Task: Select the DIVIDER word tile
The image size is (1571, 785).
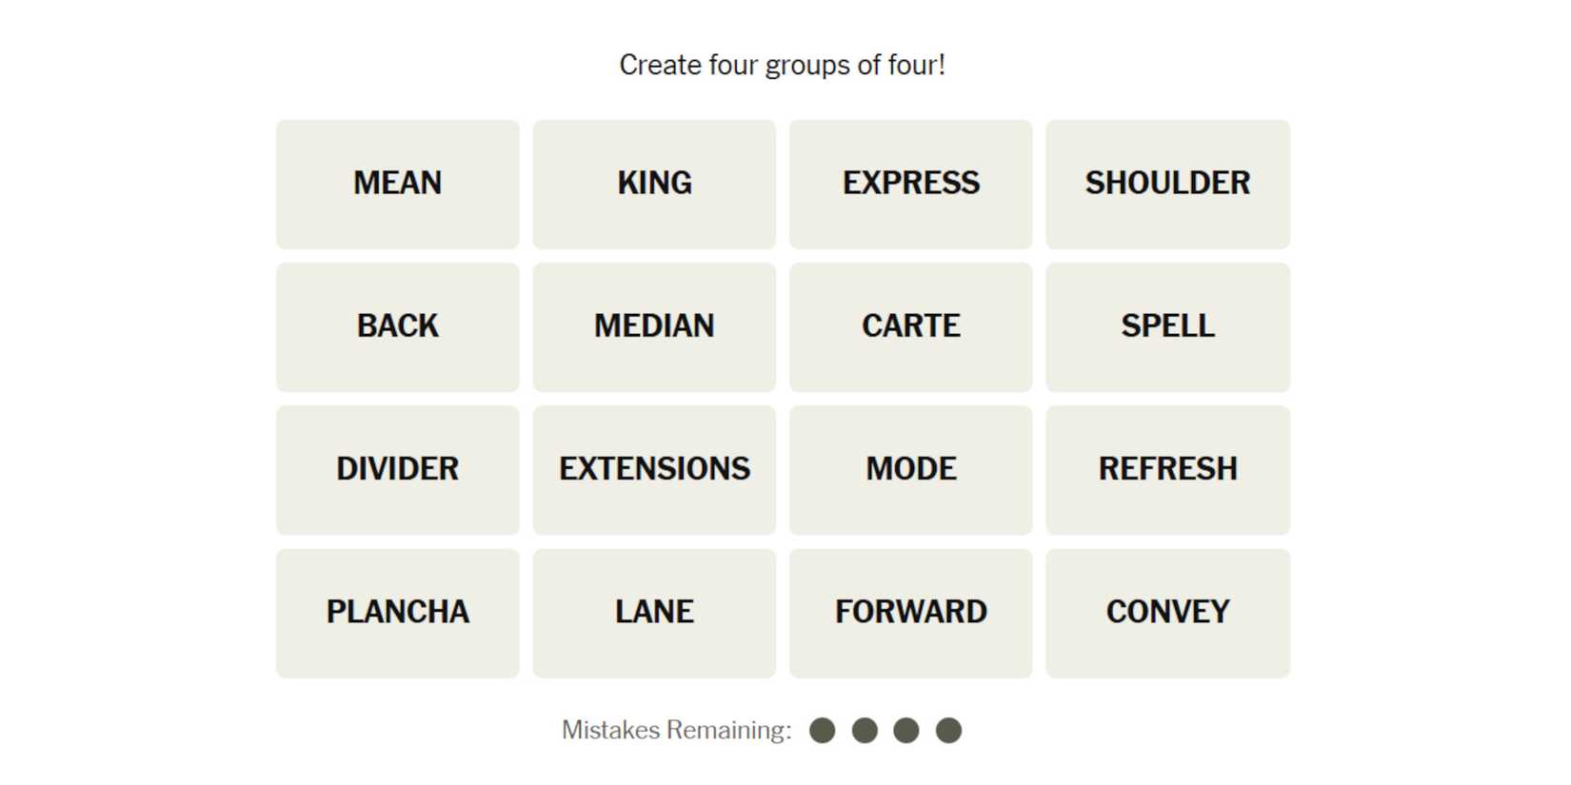Action: tap(397, 469)
